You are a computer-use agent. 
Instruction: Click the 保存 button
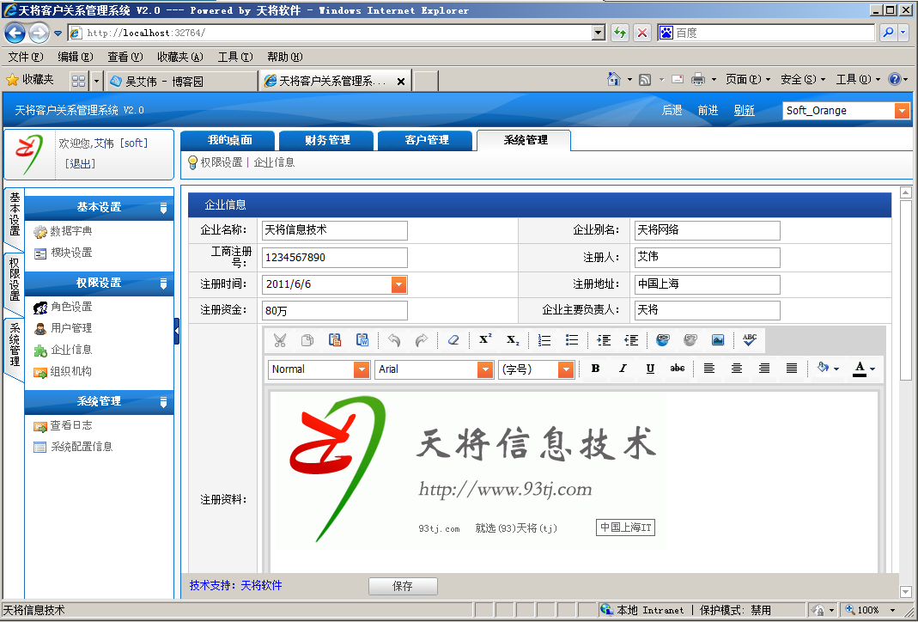(x=403, y=586)
